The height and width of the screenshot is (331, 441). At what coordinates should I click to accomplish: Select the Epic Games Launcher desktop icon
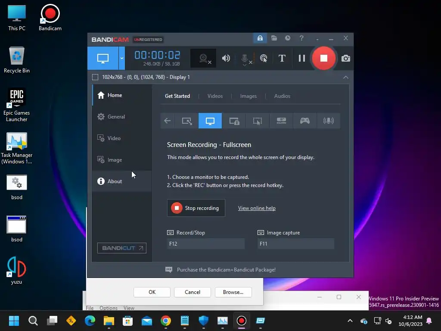tap(17, 105)
